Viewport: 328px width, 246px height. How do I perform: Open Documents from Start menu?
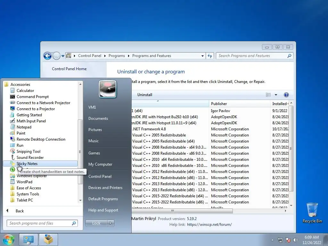click(98, 119)
